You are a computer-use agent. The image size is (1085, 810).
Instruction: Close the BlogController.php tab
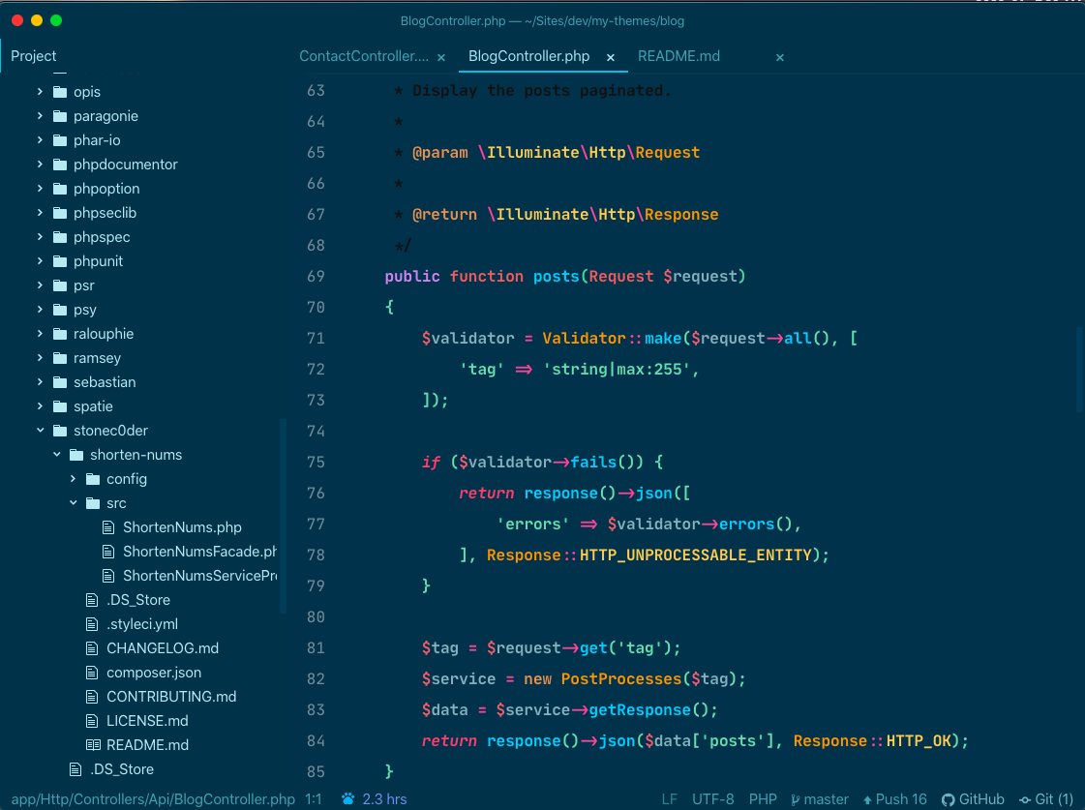[611, 57]
